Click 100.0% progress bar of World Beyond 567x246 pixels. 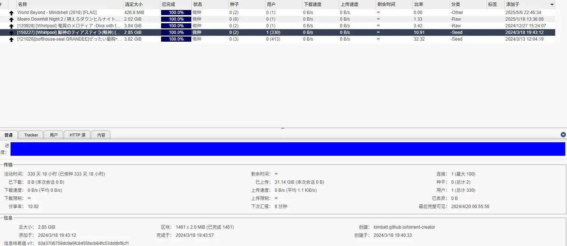click(176, 13)
